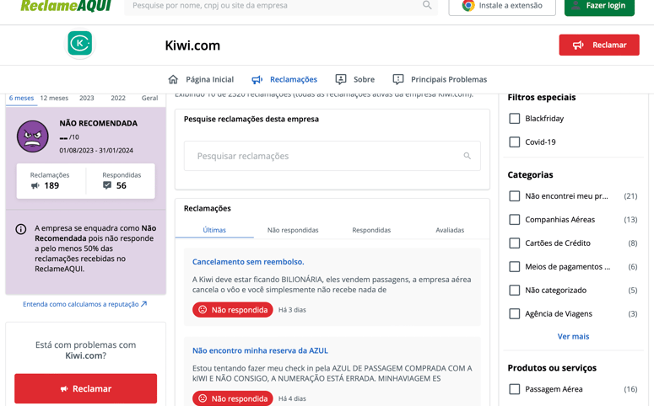This screenshot has height=406, width=654.
Task: Check the Agência de Viagens category
Action: (x=514, y=313)
